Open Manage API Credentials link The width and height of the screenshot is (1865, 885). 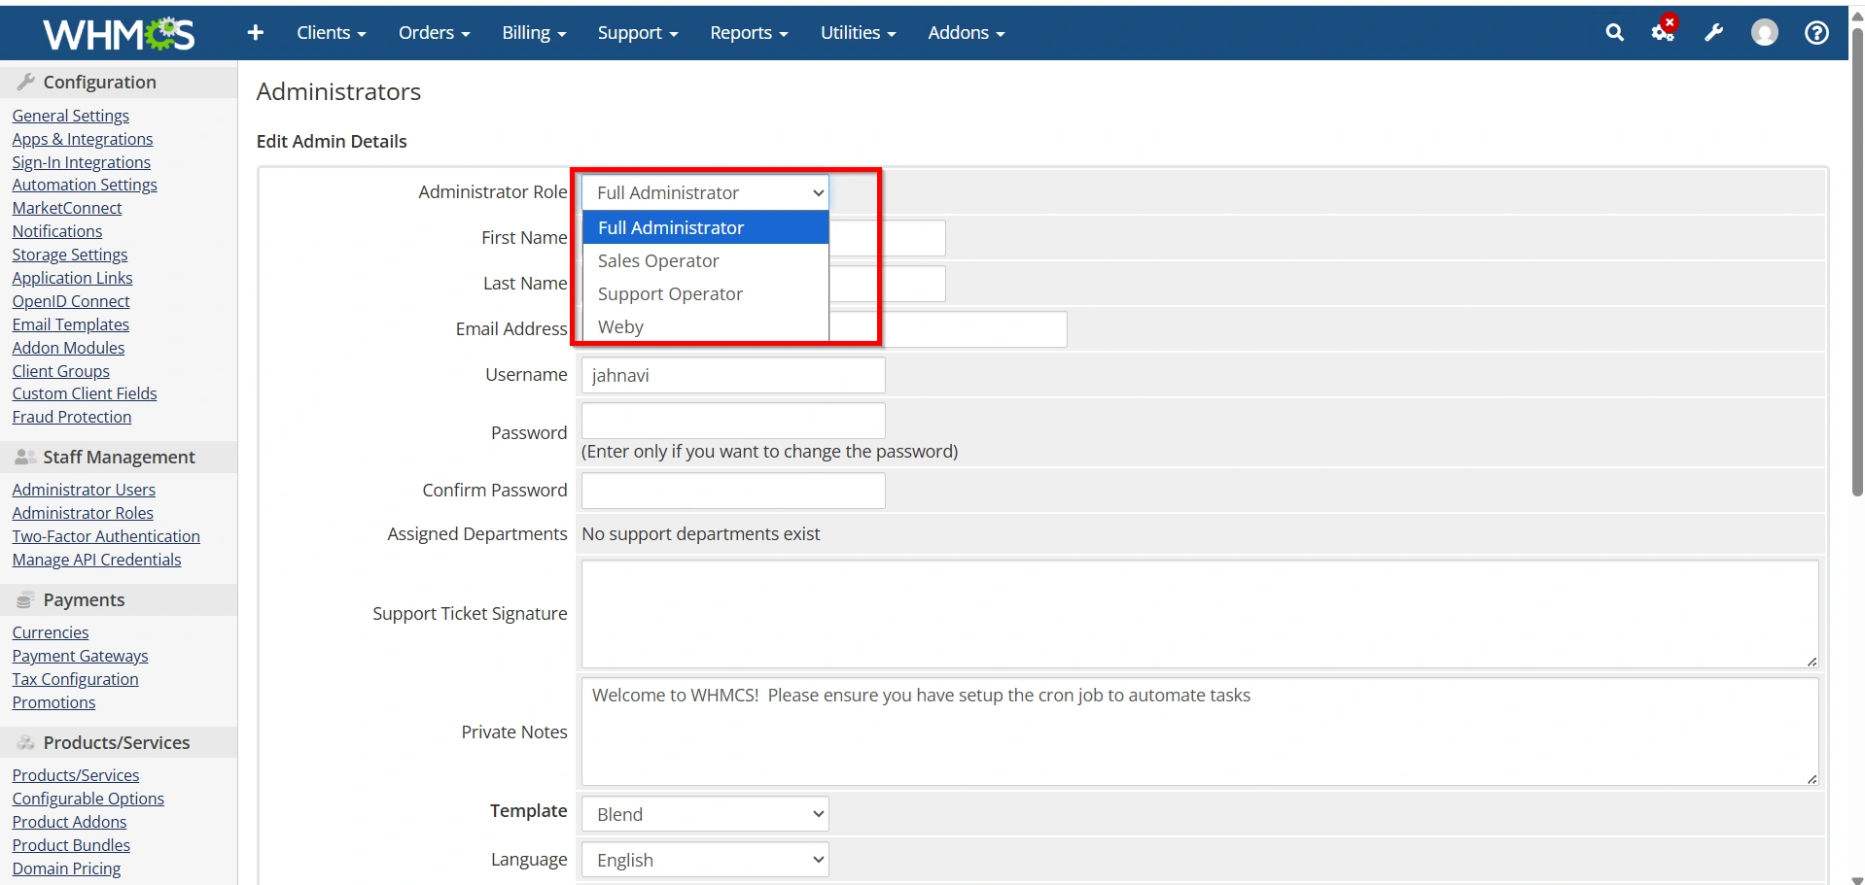96,560
